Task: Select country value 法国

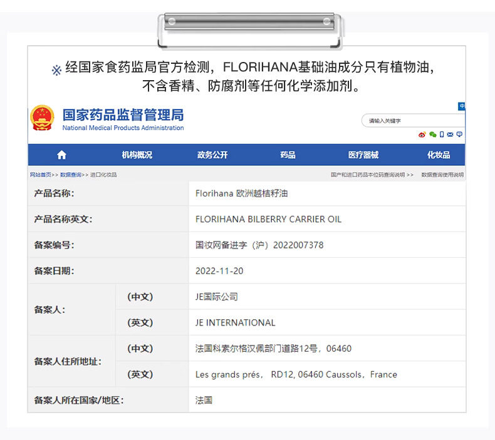Action: [204, 401]
